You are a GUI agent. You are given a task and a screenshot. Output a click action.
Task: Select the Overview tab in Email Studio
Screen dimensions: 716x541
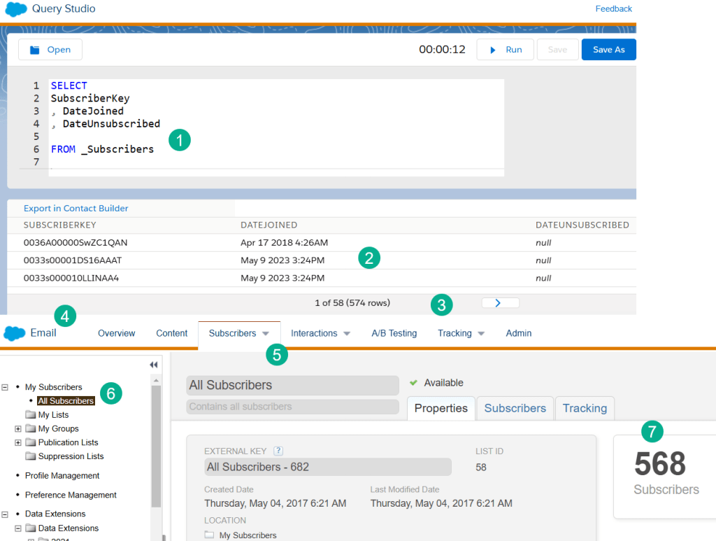(116, 333)
